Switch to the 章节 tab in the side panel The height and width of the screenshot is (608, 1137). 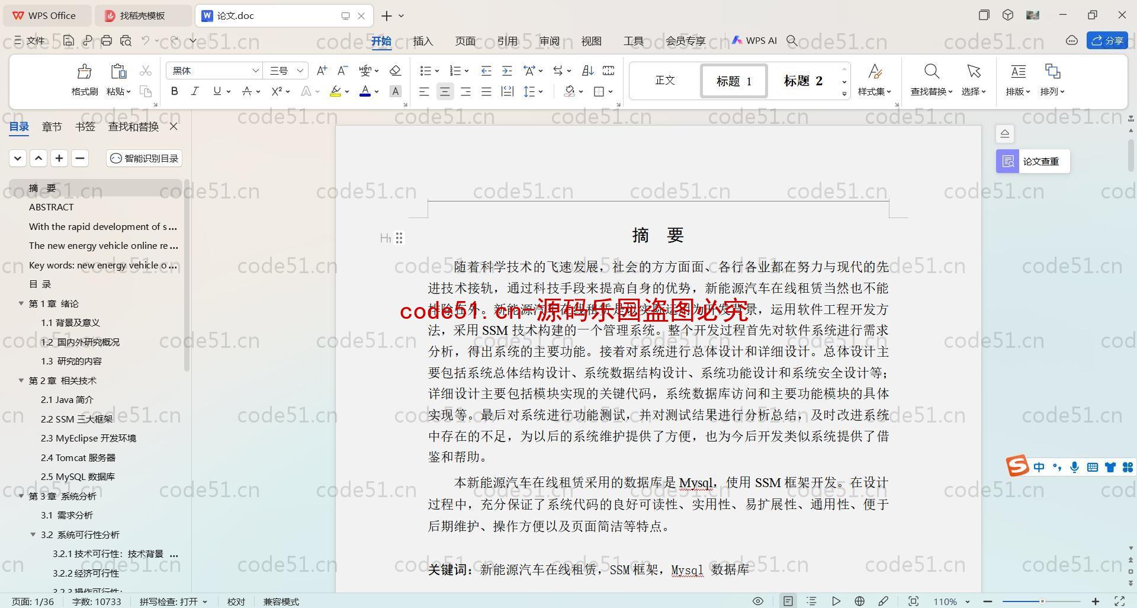click(52, 126)
